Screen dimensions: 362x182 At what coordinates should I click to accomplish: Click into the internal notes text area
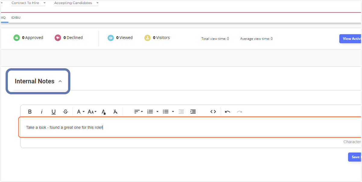click(191, 127)
